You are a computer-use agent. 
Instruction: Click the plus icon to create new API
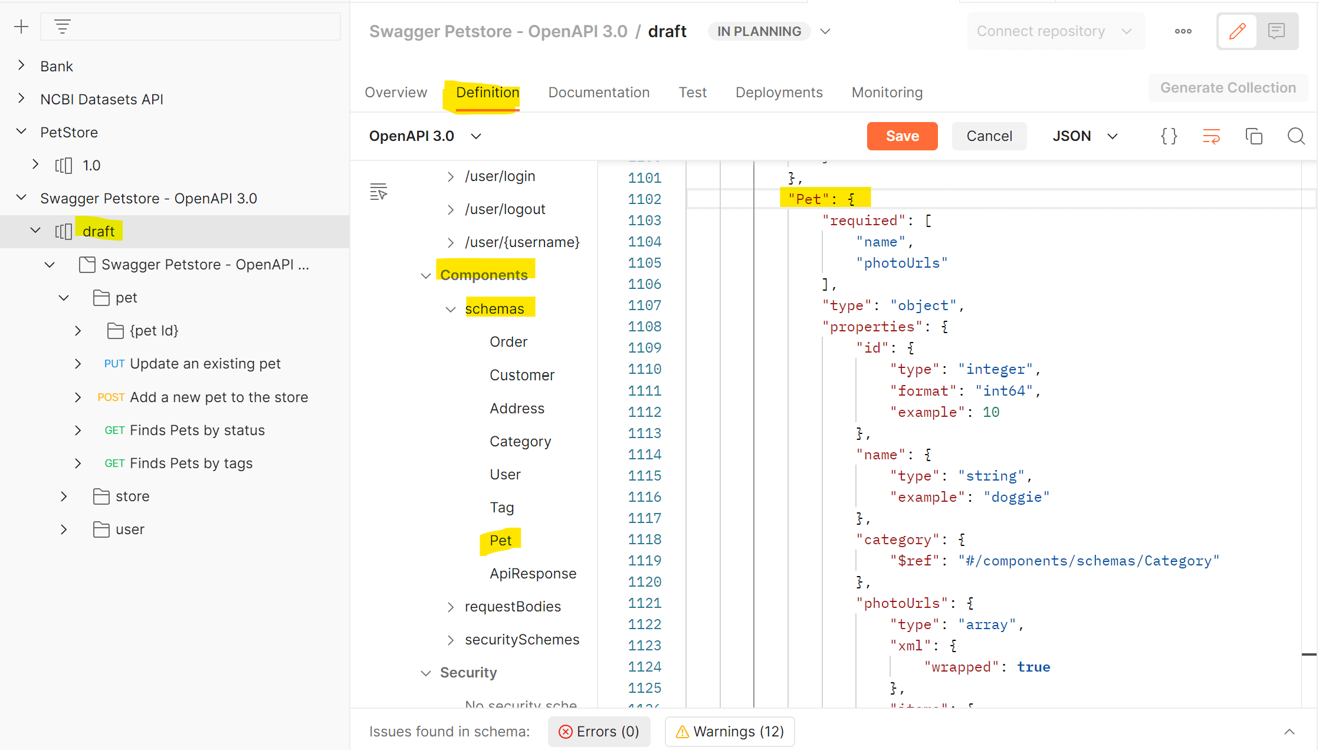[21, 27]
